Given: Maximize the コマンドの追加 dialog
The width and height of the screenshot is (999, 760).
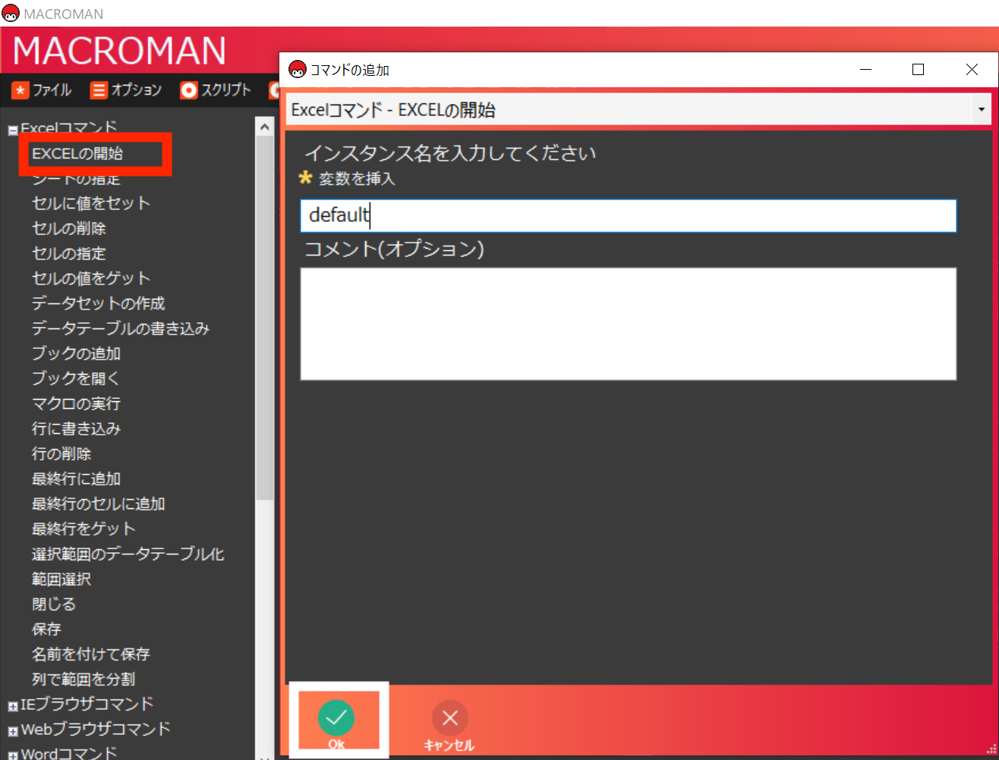Looking at the screenshot, I should pos(918,70).
